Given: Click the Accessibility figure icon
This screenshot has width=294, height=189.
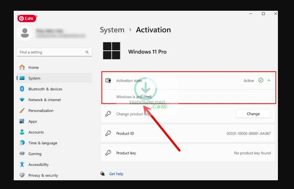Looking at the screenshot, I should [x=22, y=164].
